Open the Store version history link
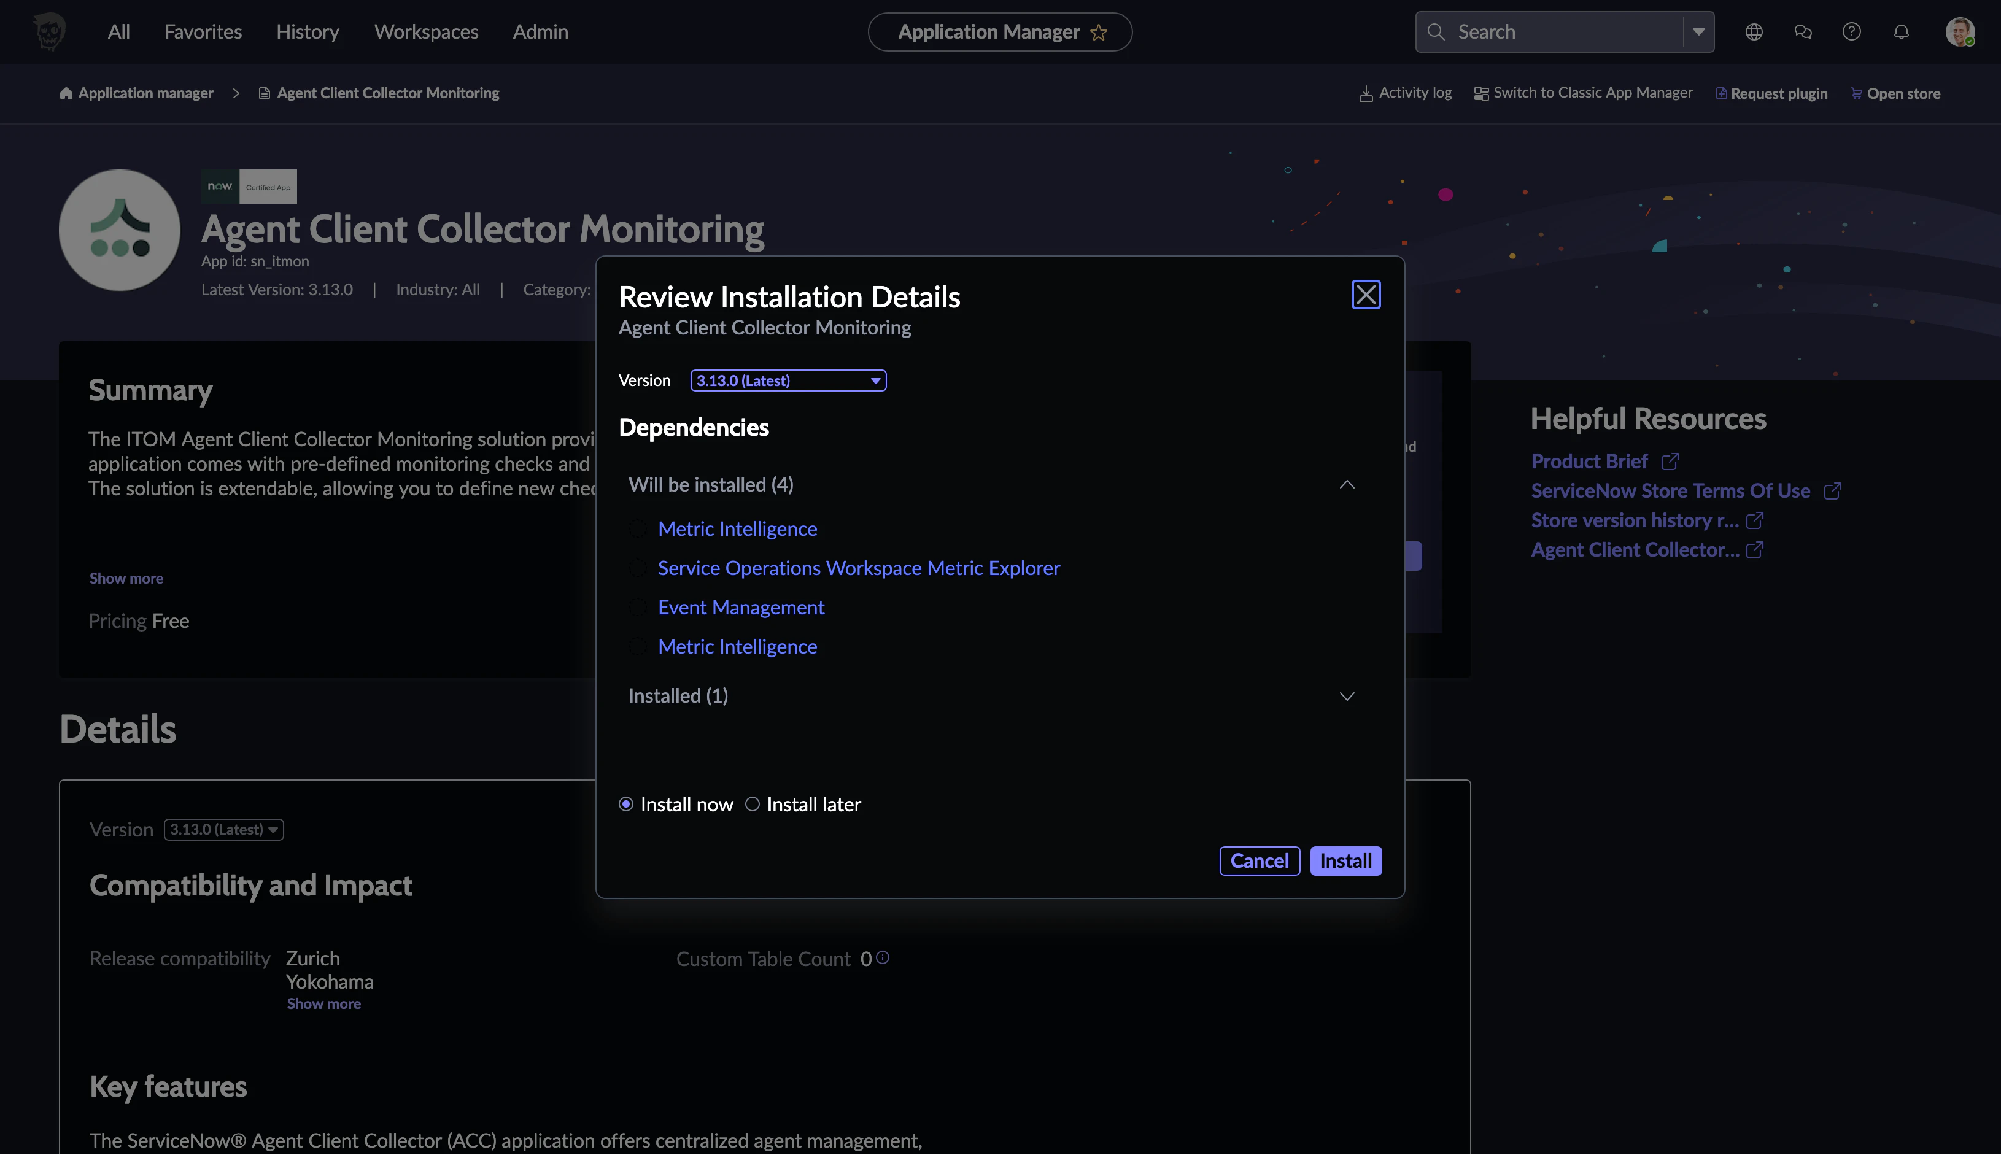The image size is (2001, 1155). [1635, 520]
